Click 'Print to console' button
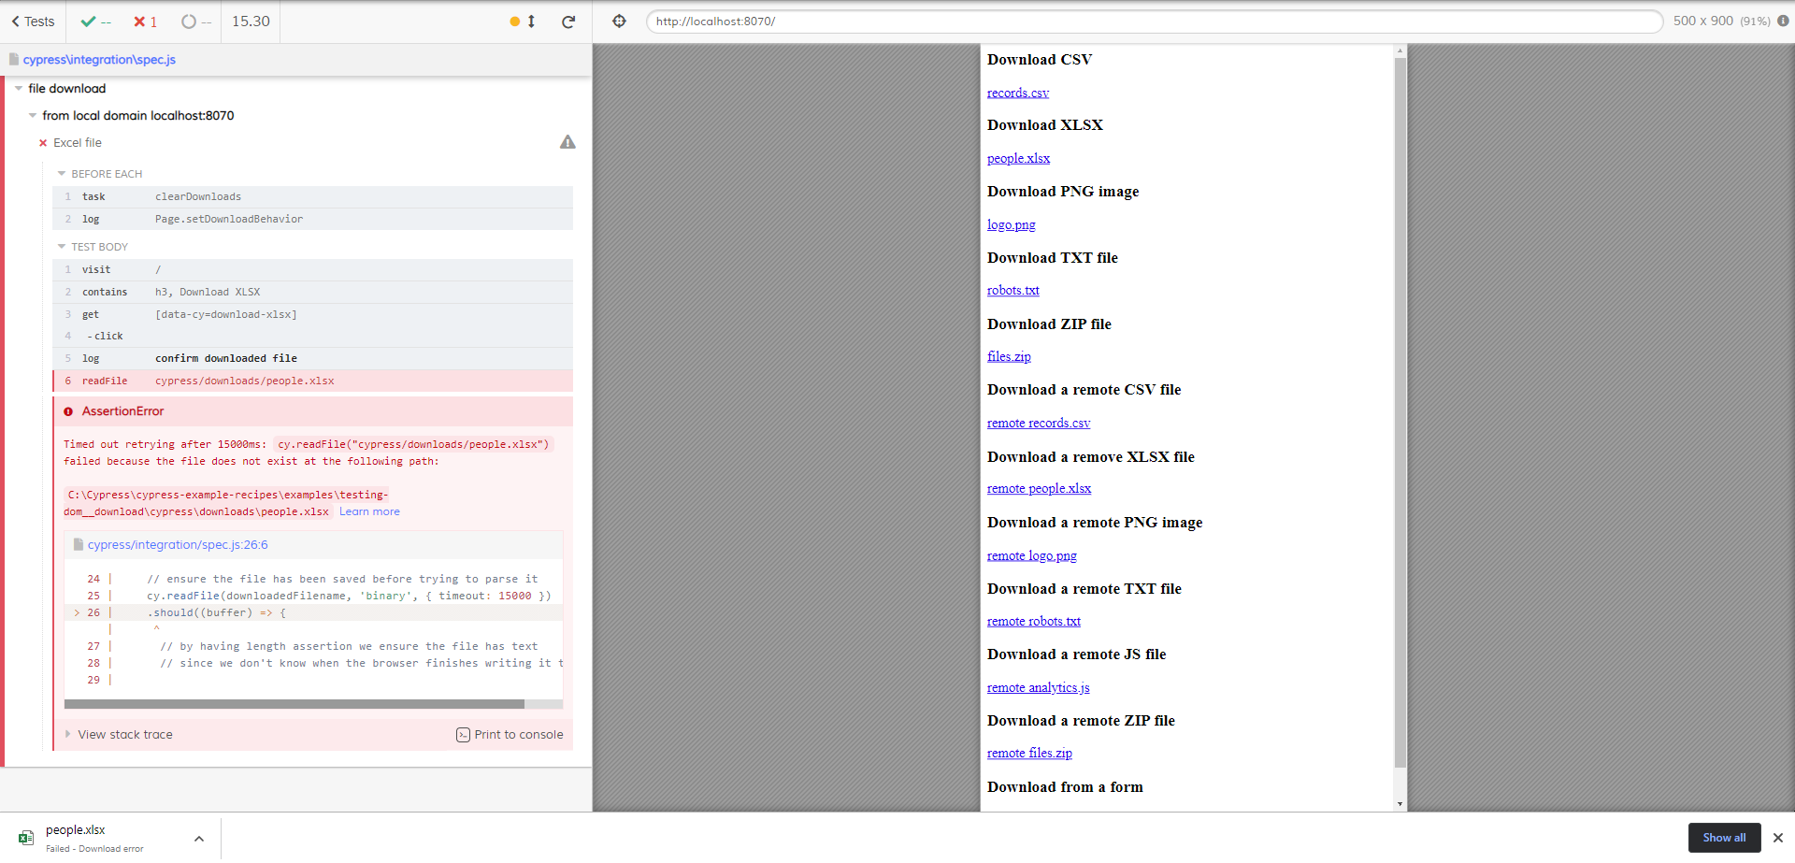Screen dimensions: 1795x863 coord(510,735)
